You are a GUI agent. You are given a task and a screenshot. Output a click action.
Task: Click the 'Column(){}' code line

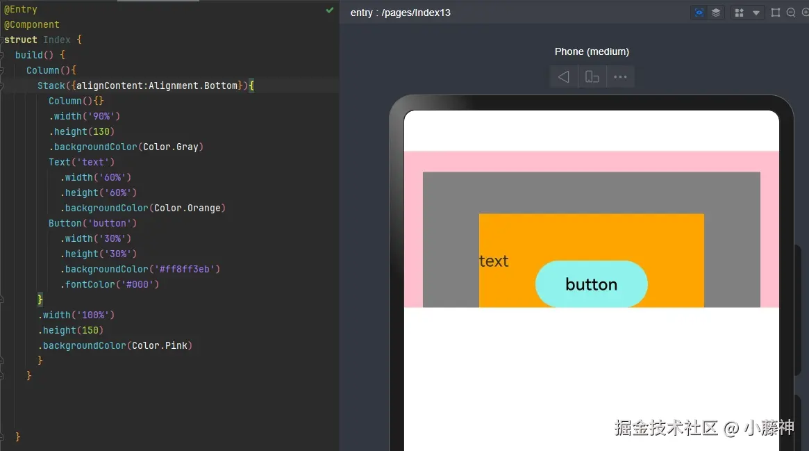pyautogui.click(x=76, y=101)
